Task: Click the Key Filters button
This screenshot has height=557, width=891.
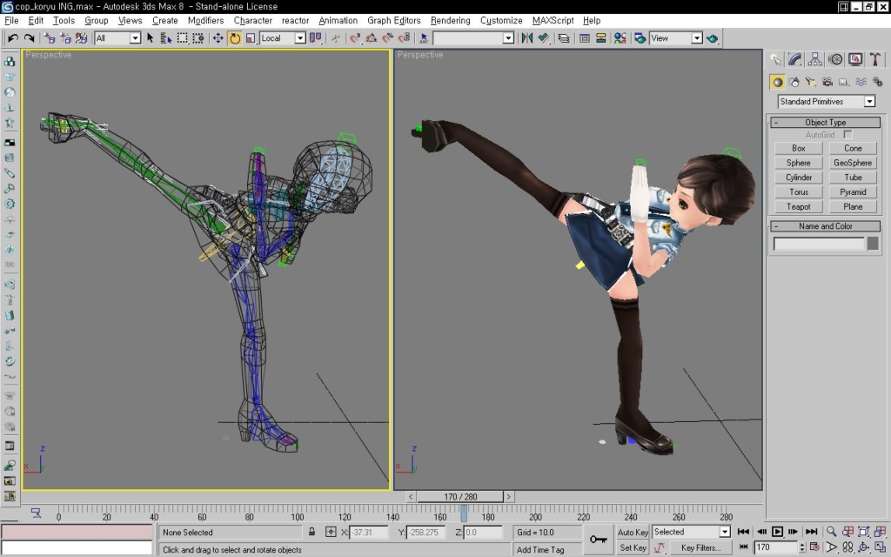Action: point(700,548)
